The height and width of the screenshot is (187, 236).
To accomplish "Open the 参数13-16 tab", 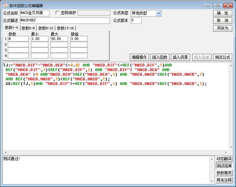I will pyautogui.click(x=65, y=28).
